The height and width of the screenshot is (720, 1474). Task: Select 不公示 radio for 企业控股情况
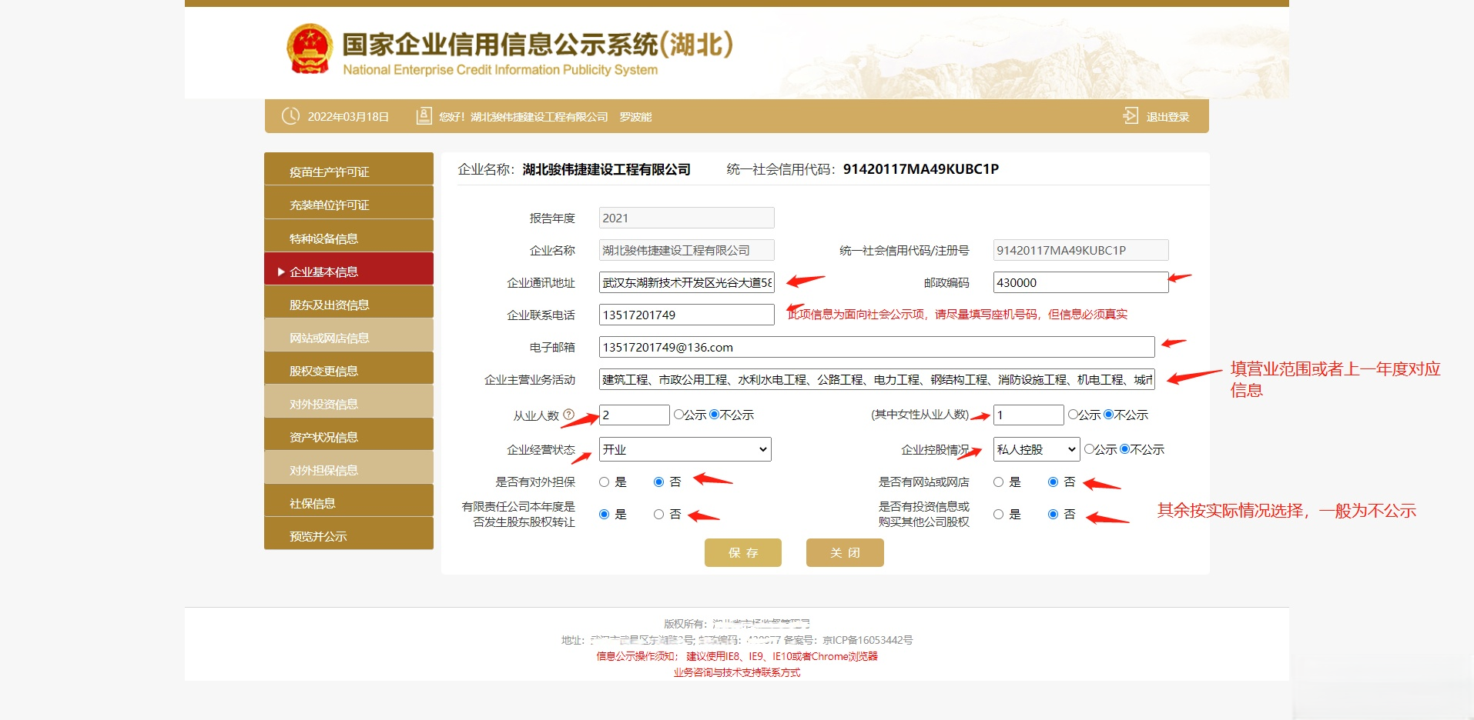(1124, 449)
